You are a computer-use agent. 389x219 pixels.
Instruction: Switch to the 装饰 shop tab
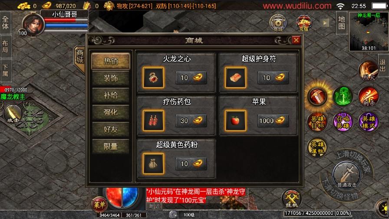111,78
